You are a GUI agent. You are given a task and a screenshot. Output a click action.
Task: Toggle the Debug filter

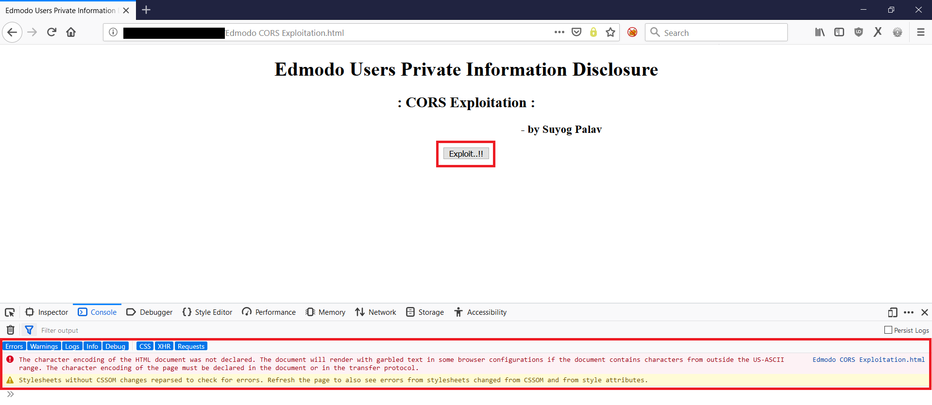point(115,346)
